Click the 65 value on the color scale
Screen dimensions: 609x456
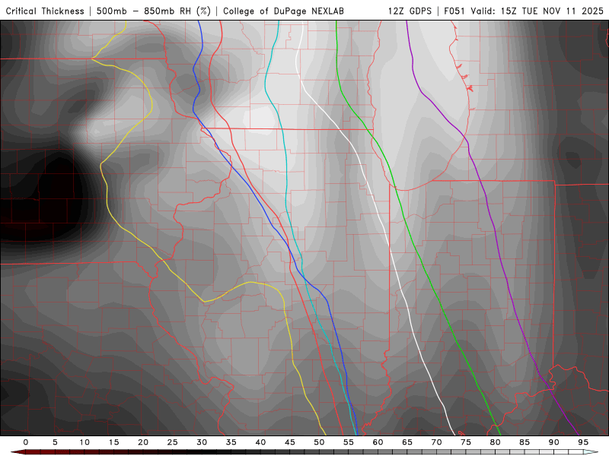407,442
